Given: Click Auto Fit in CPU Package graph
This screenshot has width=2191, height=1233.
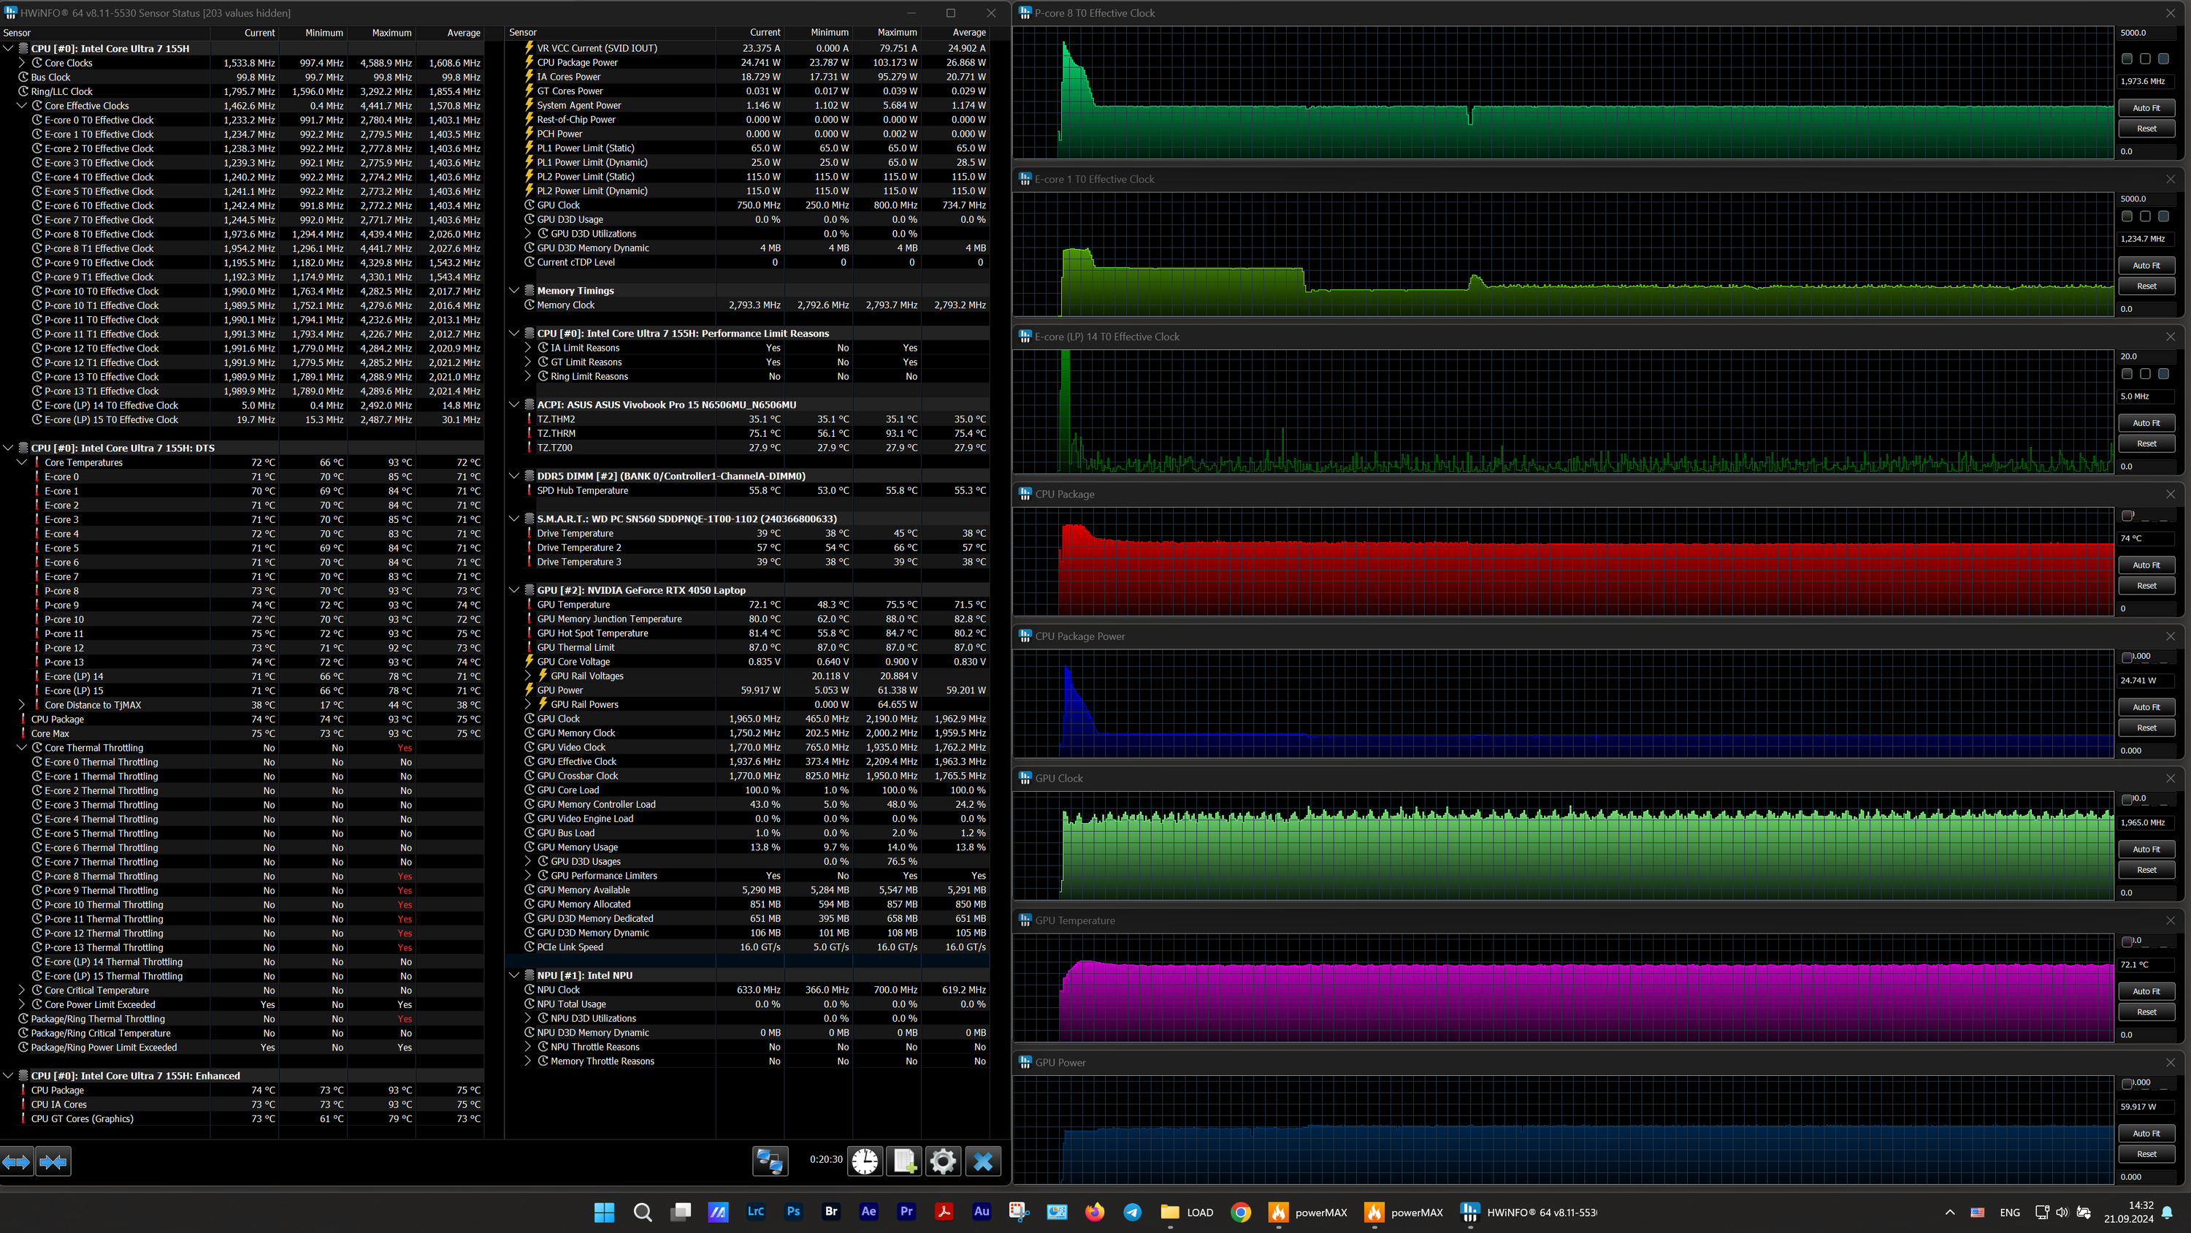Looking at the screenshot, I should coord(2146,565).
